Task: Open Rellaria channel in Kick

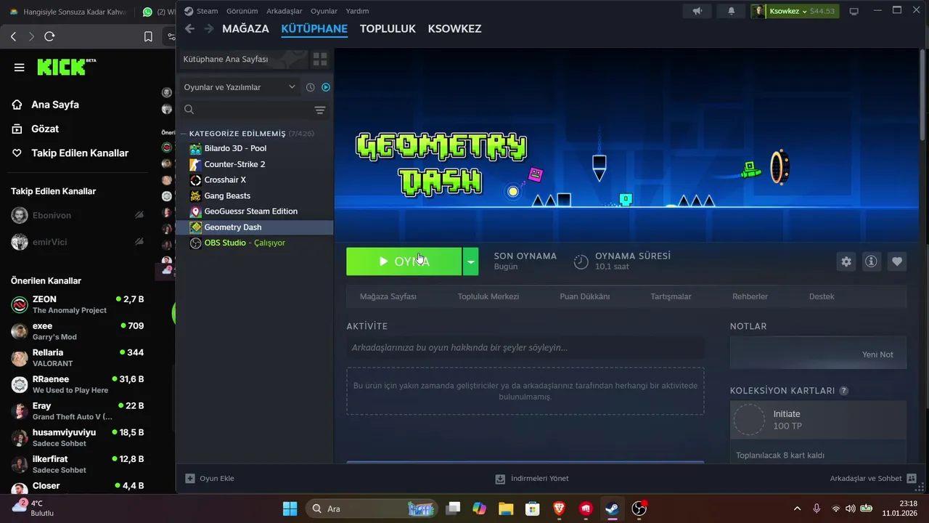Action: 78,357
